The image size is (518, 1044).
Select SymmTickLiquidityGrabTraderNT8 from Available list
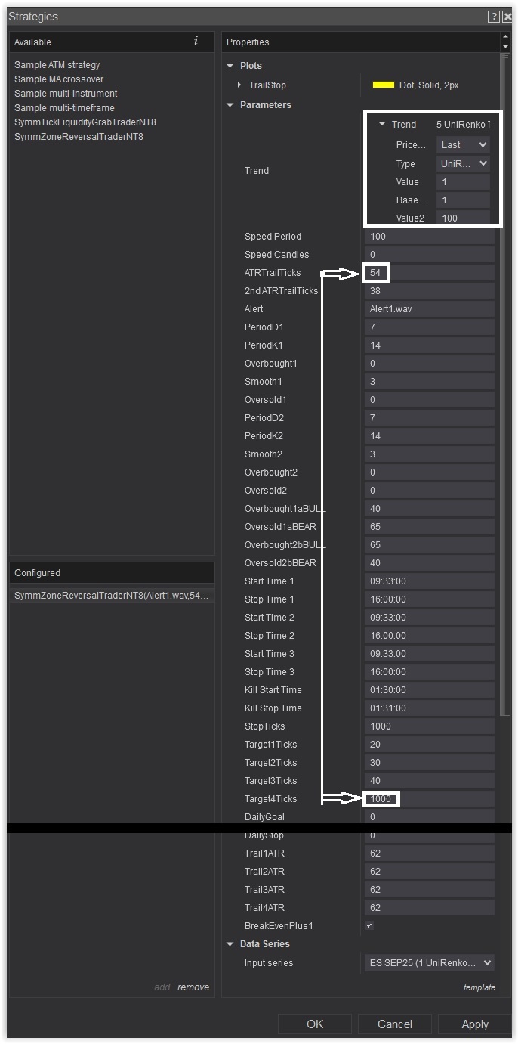point(85,122)
